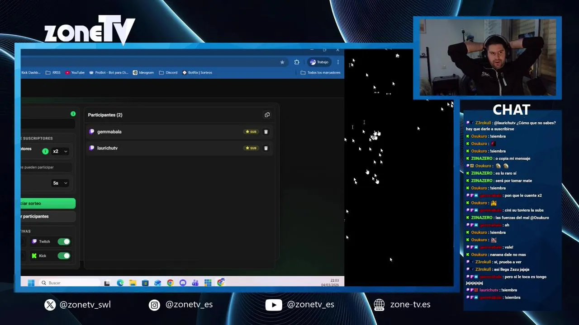Screen dimensions: 579x325
Task: Open the colorful grid app on the taskbar
Action: click(208, 283)
